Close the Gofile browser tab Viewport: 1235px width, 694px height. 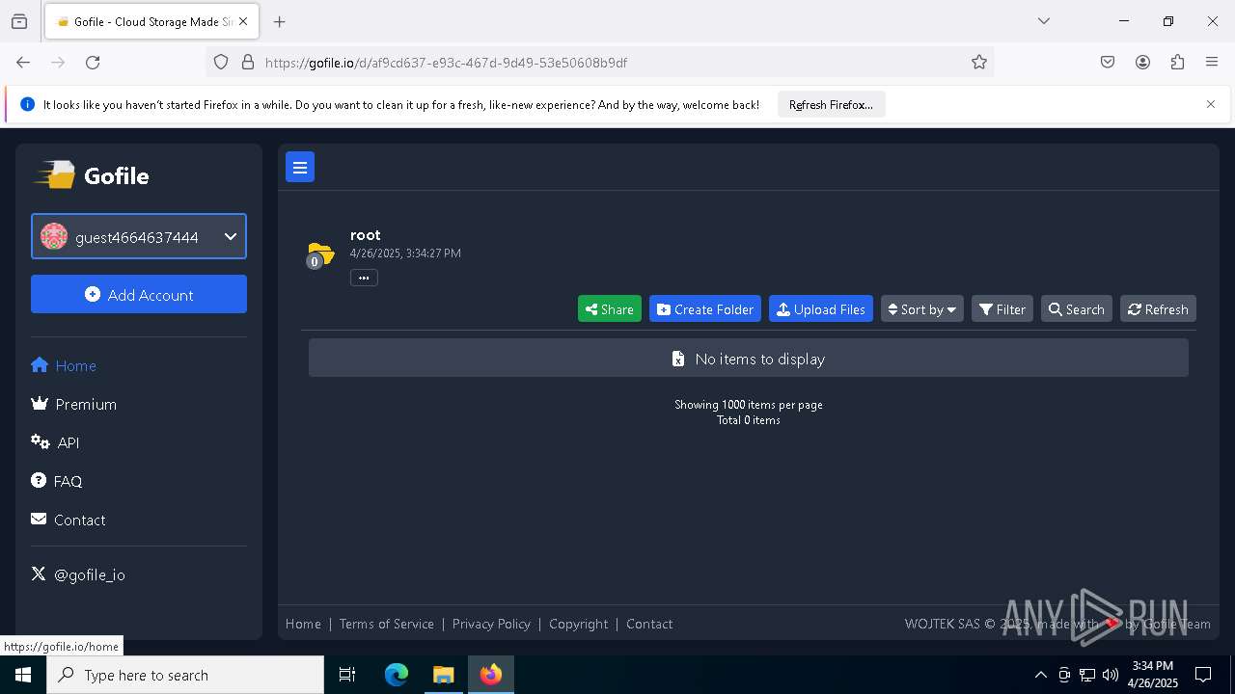(243, 21)
